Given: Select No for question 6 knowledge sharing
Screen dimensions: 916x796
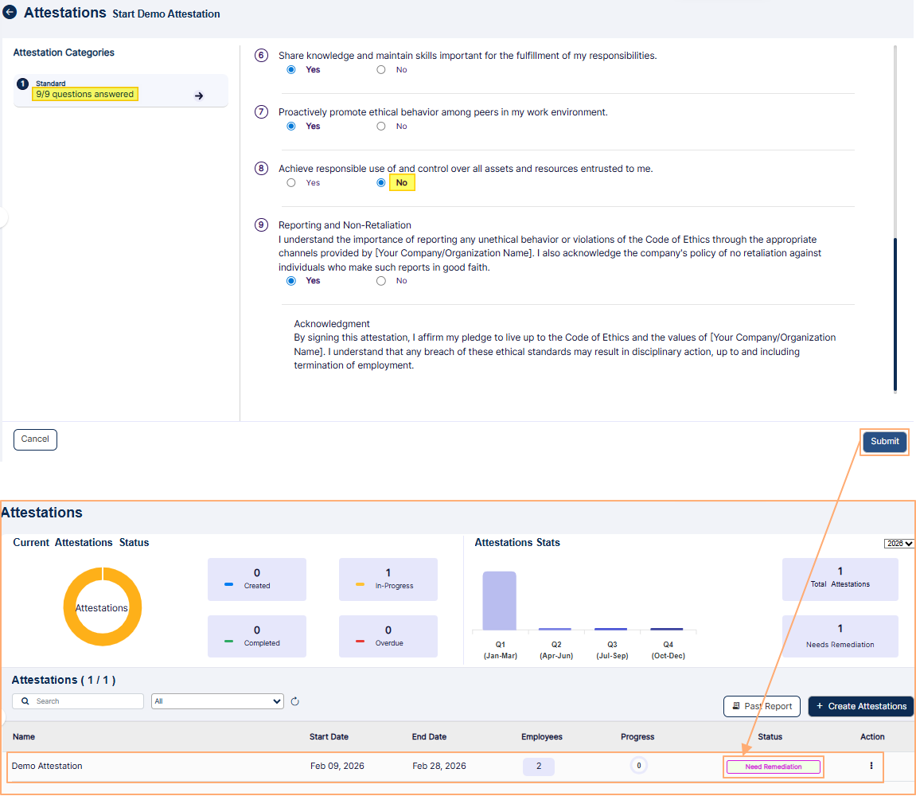Looking at the screenshot, I should [x=381, y=70].
